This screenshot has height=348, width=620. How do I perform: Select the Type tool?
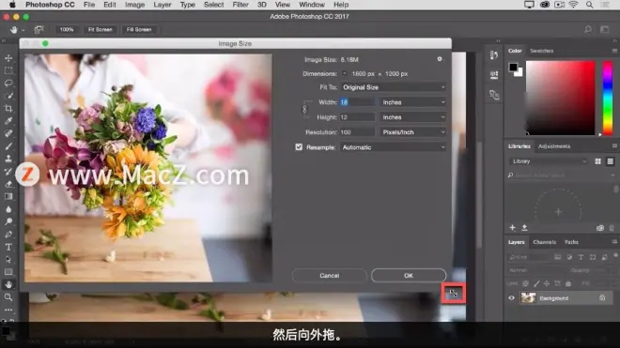(x=8, y=247)
